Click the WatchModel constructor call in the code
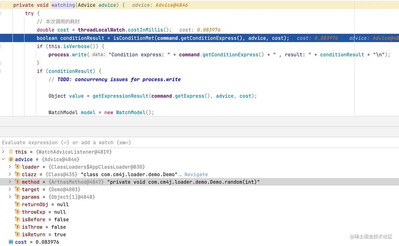This screenshot has width=399, height=246. click(130, 113)
